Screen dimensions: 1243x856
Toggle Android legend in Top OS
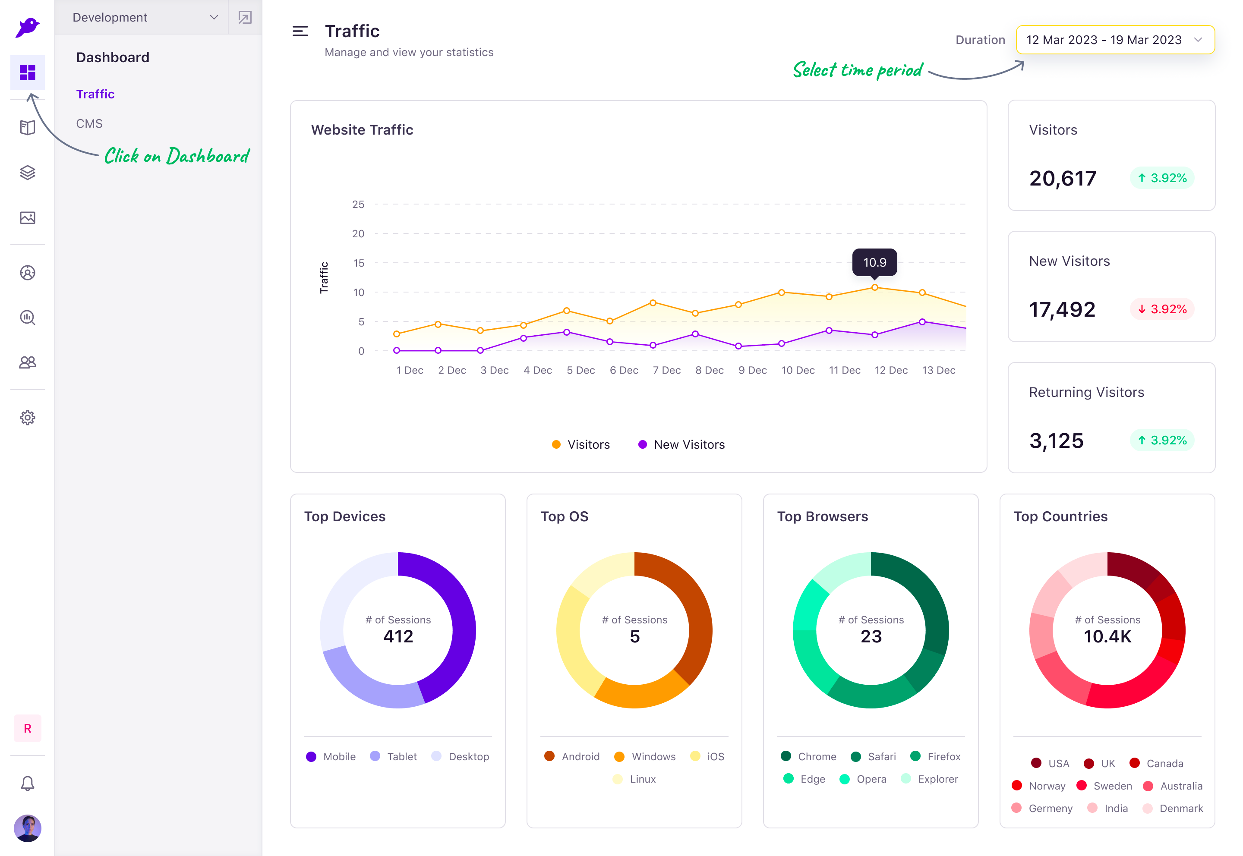point(572,756)
